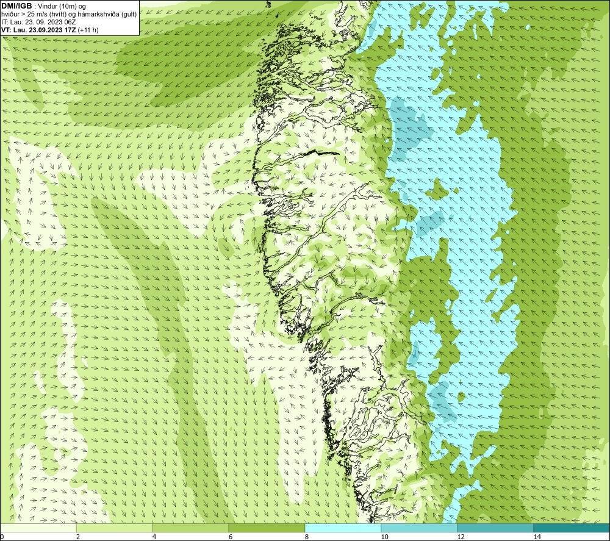Image resolution: width=610 pixels, height=541 pixels.
Task: Pick the 2–4 light green legend swatch
Action: click(x=115, y=528)
